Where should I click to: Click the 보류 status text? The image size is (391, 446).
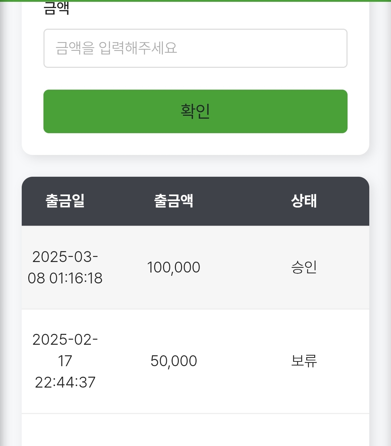click(x=304, y=361)
